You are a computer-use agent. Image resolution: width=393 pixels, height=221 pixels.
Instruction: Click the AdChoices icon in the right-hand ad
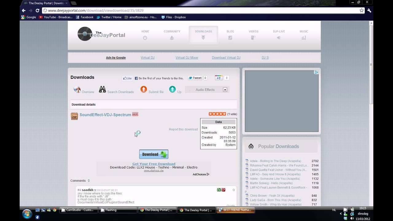point(316,72)
